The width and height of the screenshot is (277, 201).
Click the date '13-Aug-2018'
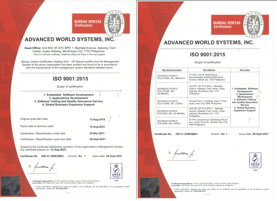[97, 120]
